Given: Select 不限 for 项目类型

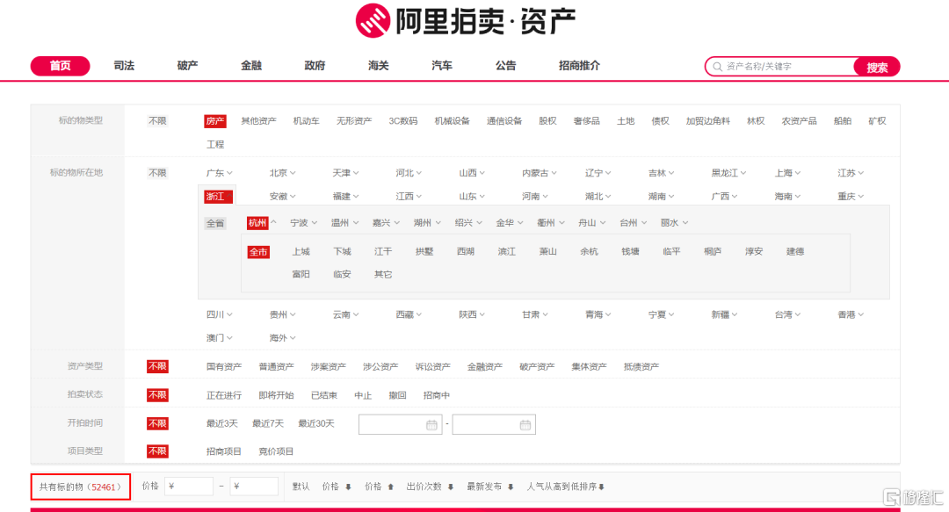Looking at the screenshot, I should [157, 451].
